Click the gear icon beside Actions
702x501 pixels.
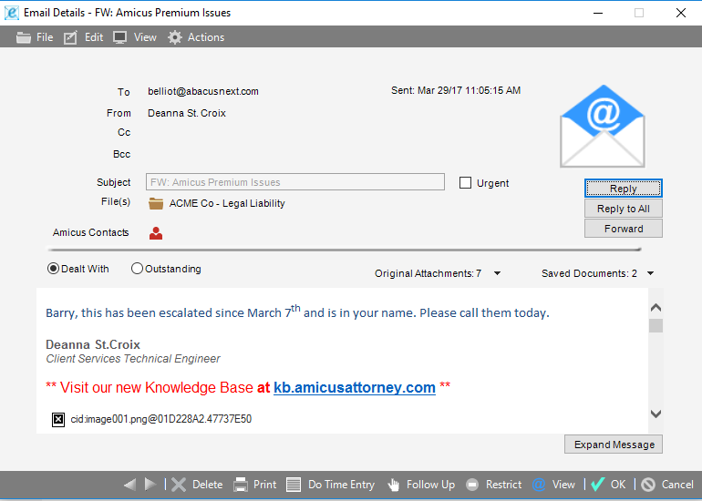click(175, 37)
